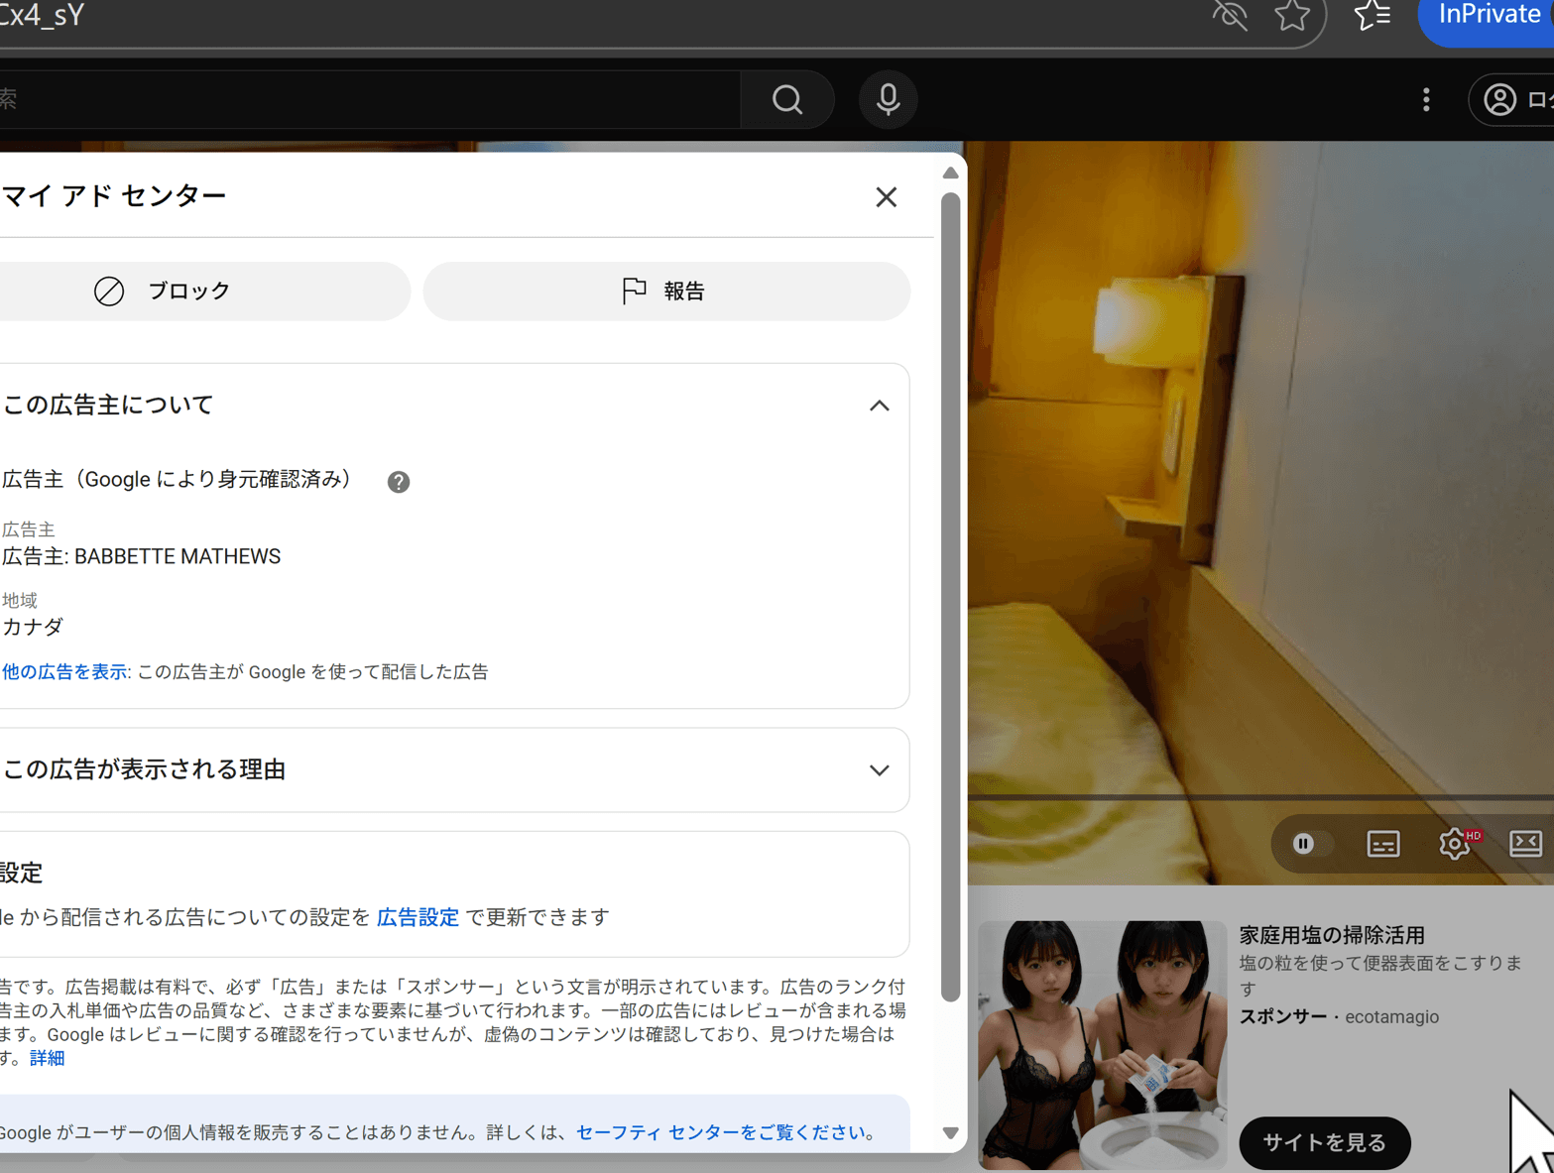Viewport: 1554px width, 1173px height.
Task: Open 他の広告を表示 link
Action: pyautogui.click(x=64, y=671)
